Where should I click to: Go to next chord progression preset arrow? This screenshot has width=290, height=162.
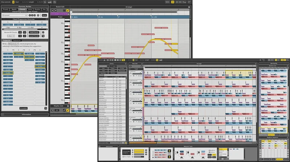(32, 15)
